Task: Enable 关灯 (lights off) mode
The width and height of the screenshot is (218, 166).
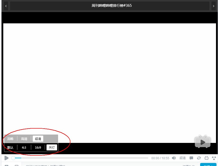Action: (x=52, y=147)
